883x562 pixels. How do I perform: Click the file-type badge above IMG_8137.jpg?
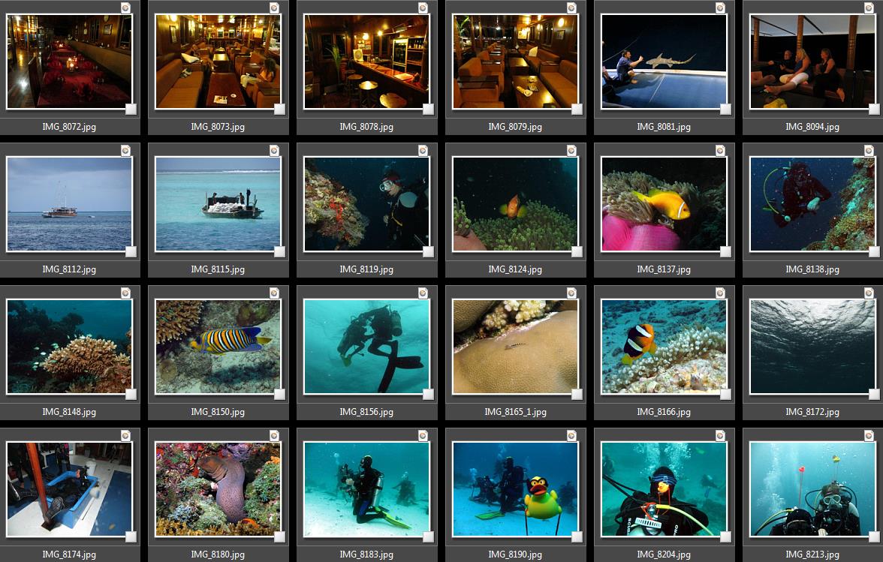pyautogui.click(x=720, y=150)
